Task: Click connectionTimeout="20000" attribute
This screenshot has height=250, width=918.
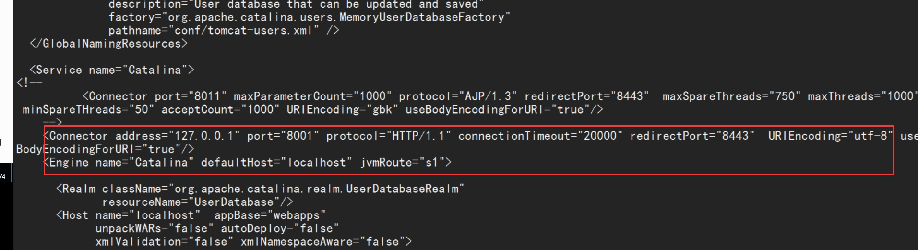Action: pos(540,136)
